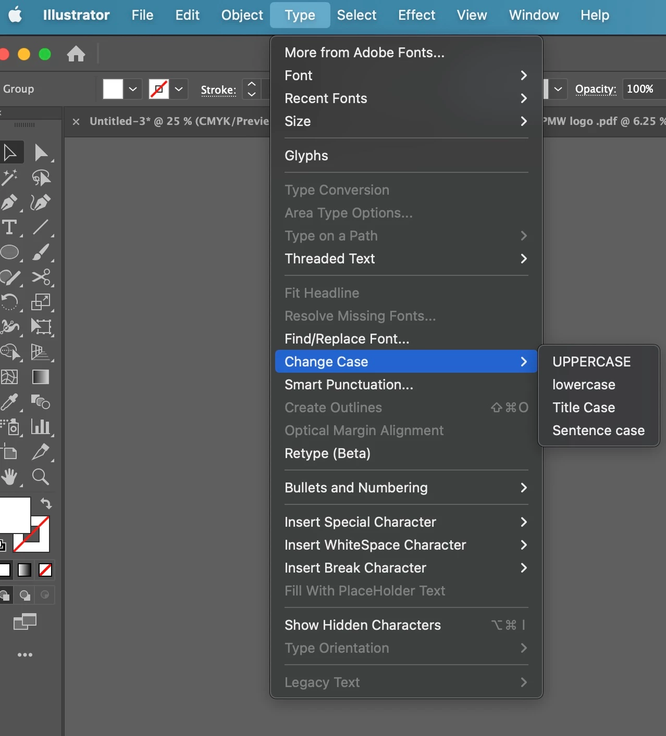Select the Shaper pencil tool
Screen dimensions: 666x736
[10, 277]
